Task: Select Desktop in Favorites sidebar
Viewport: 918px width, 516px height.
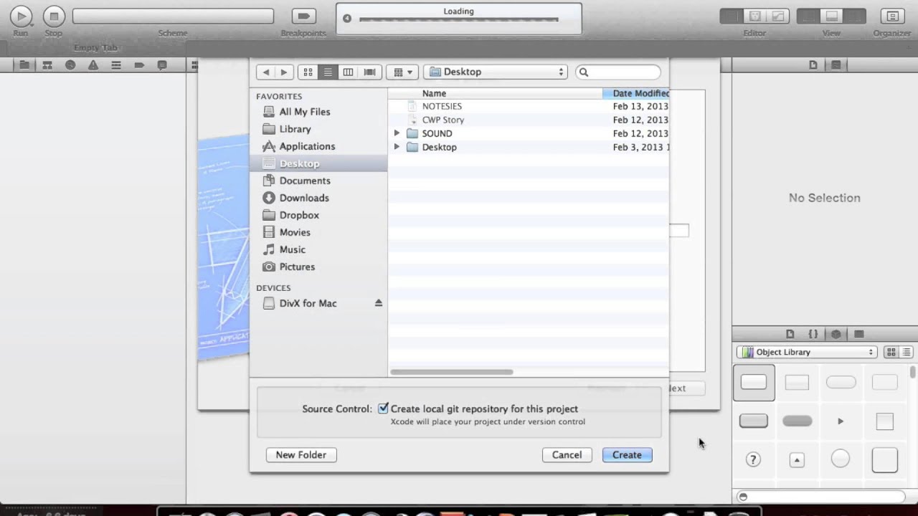Action: (318, 163)
